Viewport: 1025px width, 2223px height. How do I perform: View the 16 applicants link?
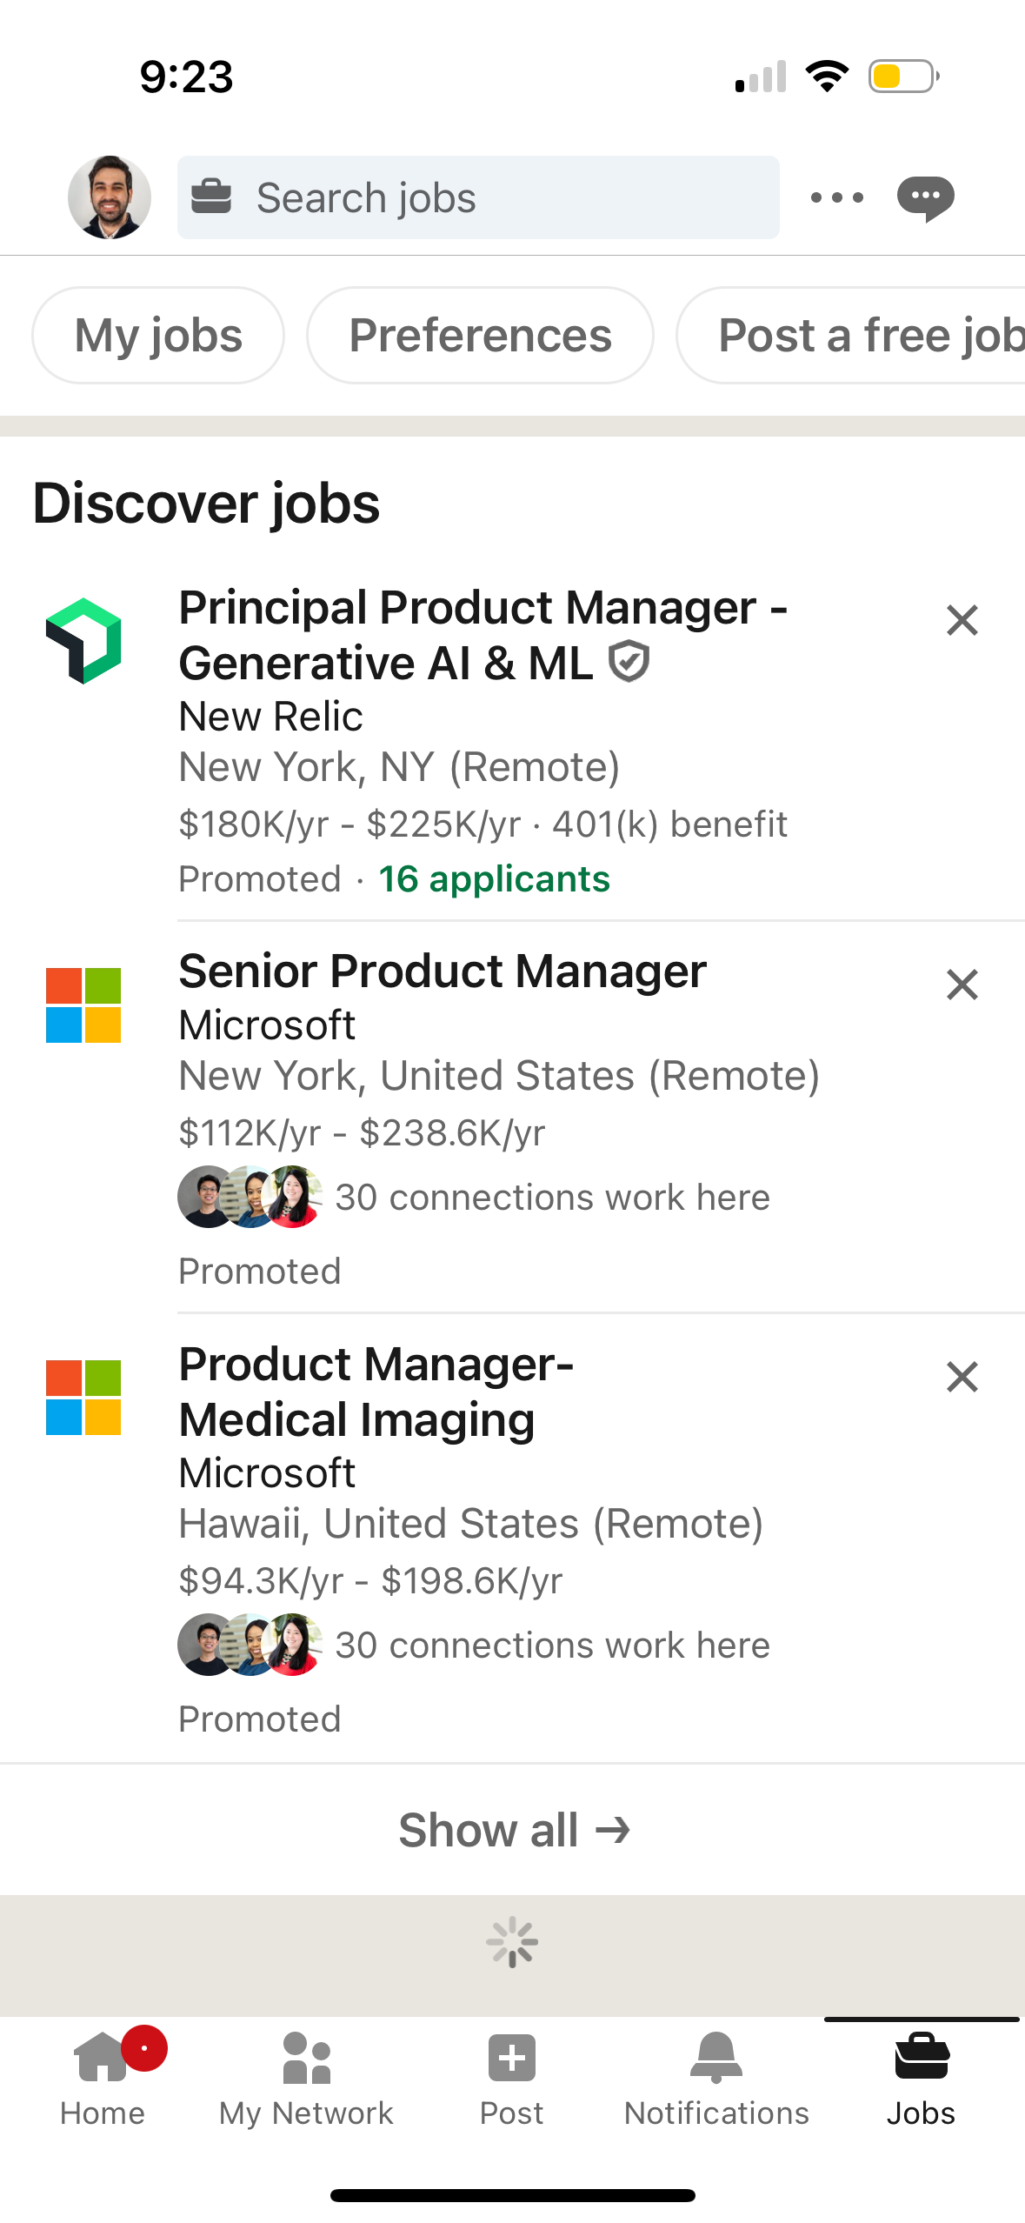494,879
